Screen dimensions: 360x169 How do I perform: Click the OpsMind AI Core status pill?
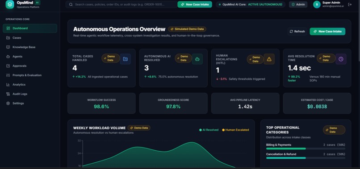tap(251, 4)
